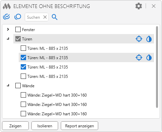Click crosshair locate icon on Türen group row

coord(139,39)
